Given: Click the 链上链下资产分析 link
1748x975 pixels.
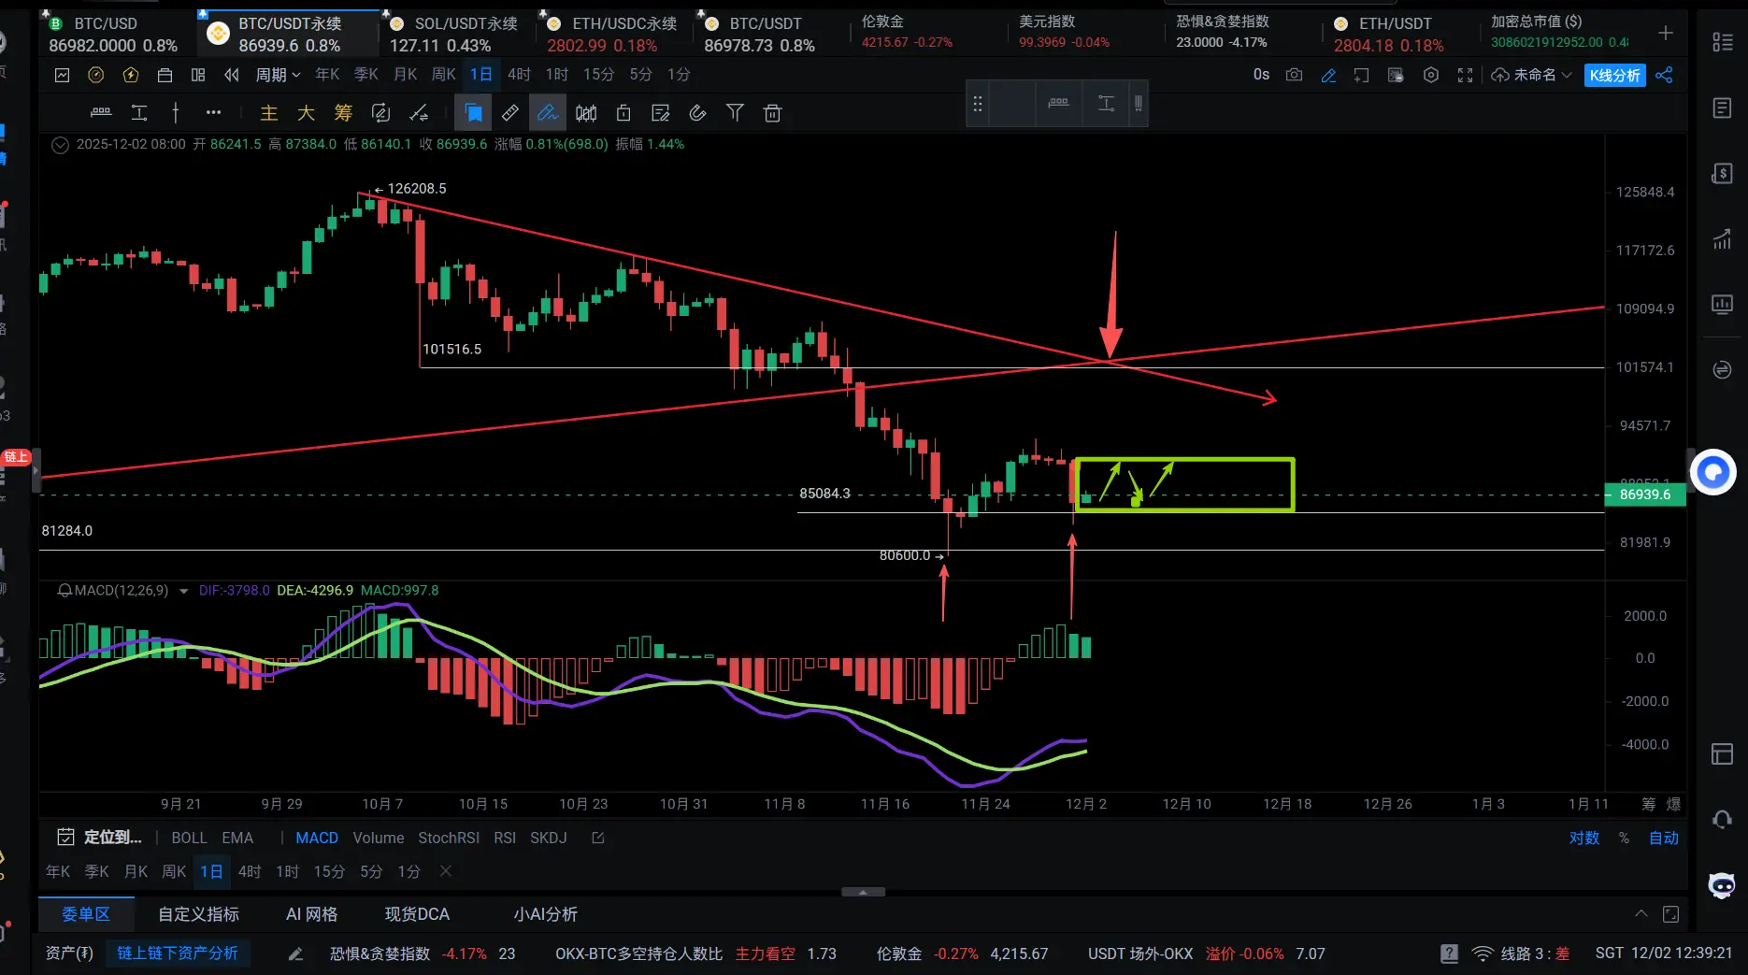Looking at the screenshot, I should pyautogui.click(x=178, y=953).
